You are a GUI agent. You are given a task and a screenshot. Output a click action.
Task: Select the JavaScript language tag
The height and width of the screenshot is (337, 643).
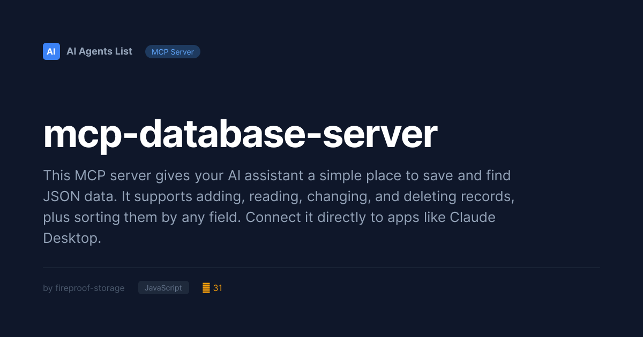(163, 288)
